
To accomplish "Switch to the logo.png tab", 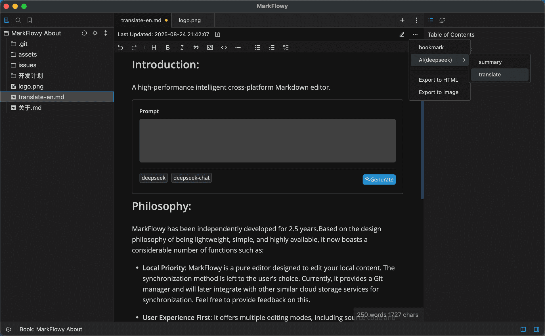I will pos(190,20).
